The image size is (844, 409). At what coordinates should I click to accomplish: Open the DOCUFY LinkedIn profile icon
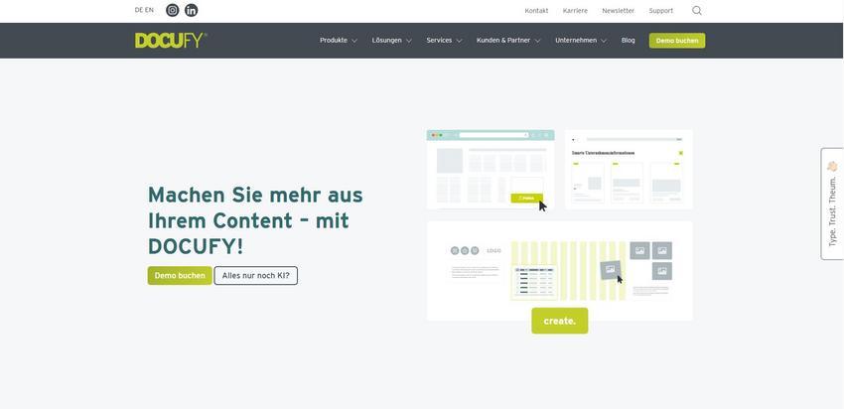[x=191, y=10]
